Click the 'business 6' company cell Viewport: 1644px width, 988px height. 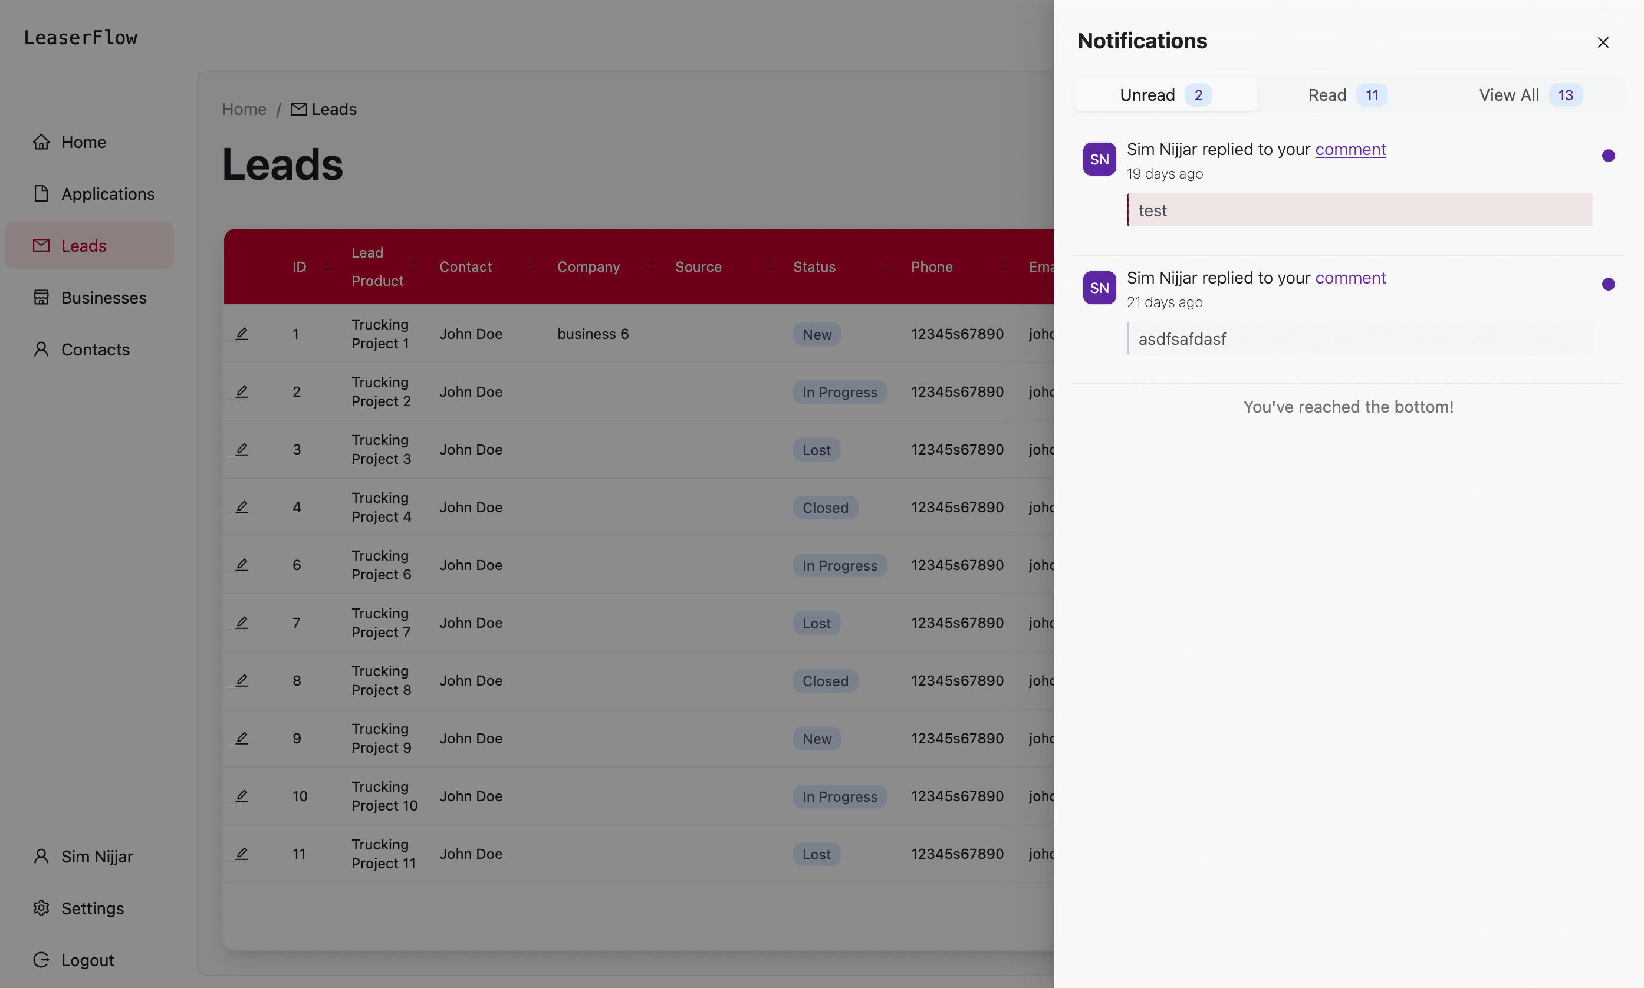tap(593, 334)
